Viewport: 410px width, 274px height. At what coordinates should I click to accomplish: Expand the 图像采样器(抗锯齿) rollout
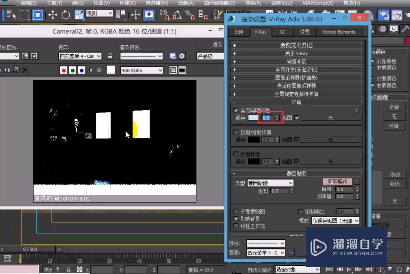296,78
